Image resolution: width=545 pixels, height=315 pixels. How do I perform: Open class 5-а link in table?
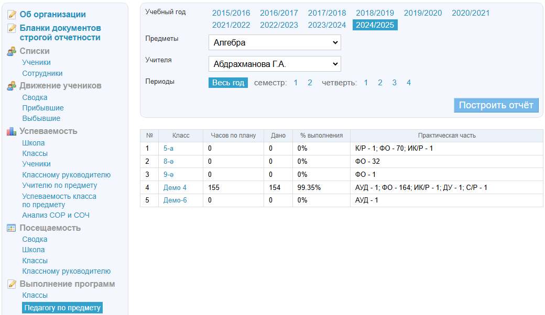pyautogui.click(x=168, y=149)
